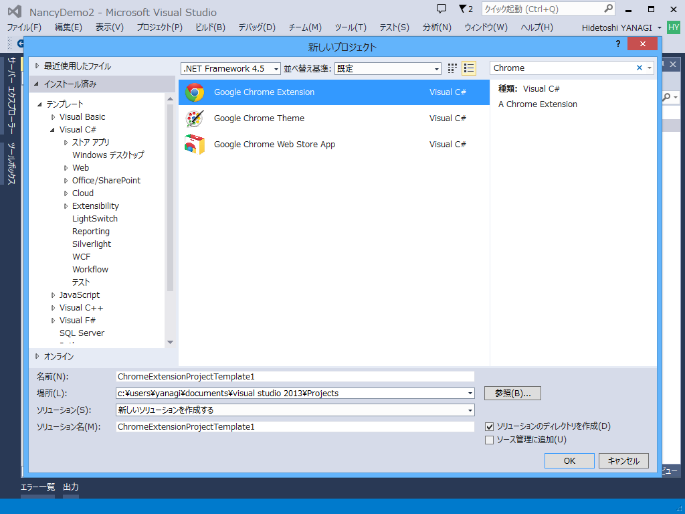Click template tree scrollbar down arrow
Screen dimensions: 685x514
tap(171, 342)
